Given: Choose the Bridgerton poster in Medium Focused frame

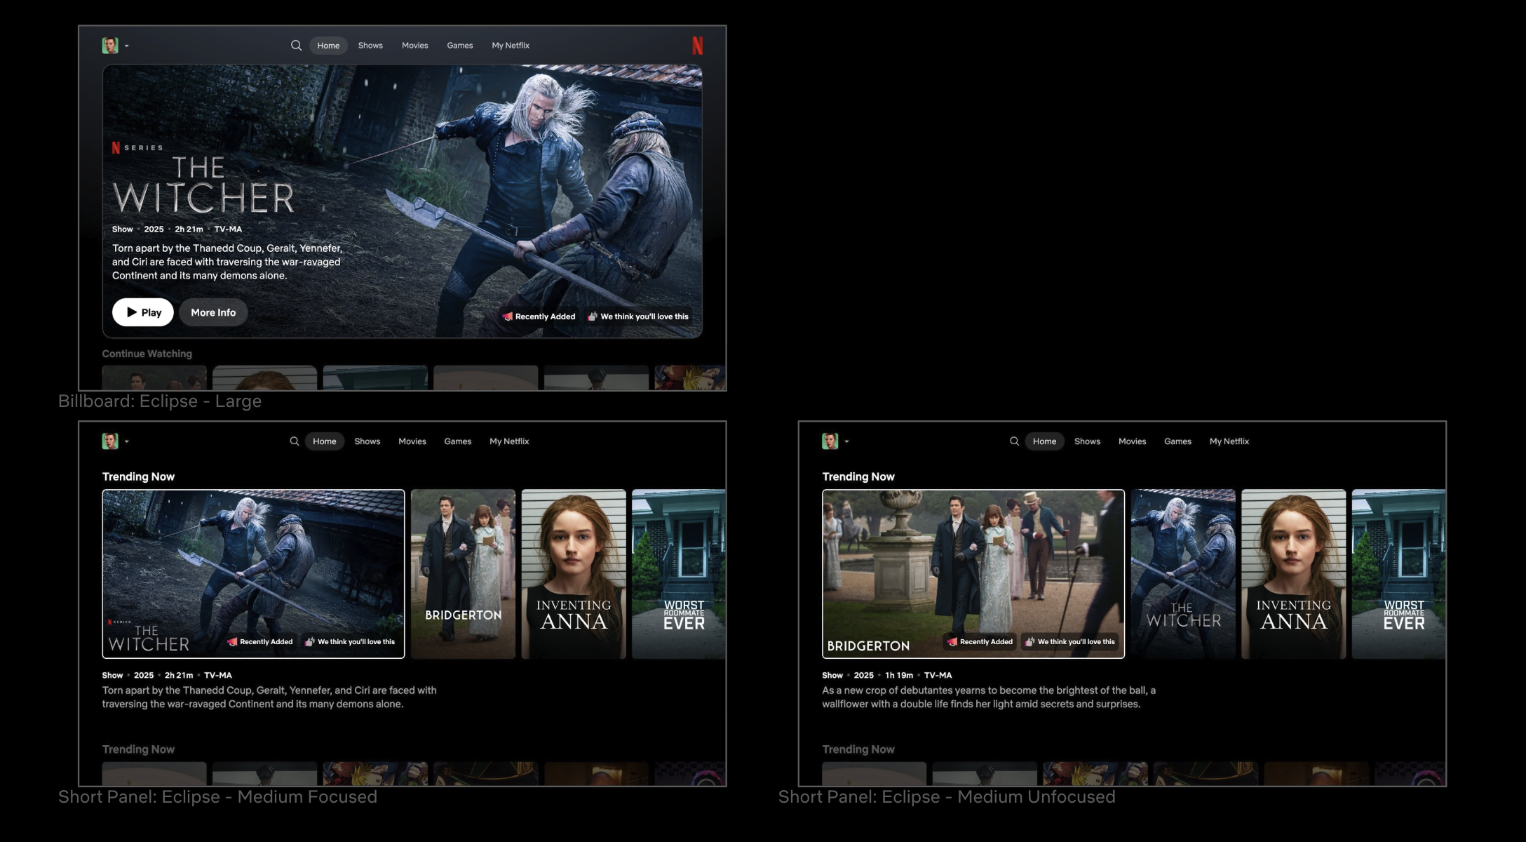Looking at the screenshot, I should [463, 574].
